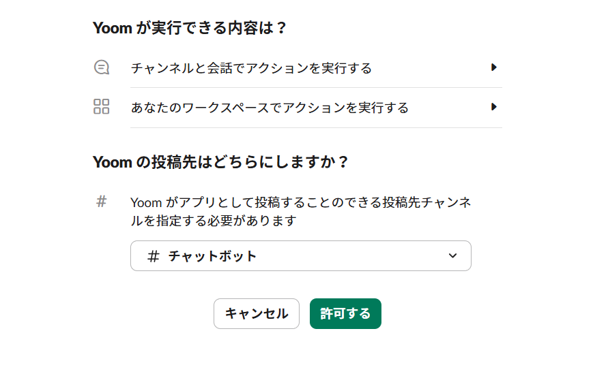Click the divider below the workspace actions row
608x376 pixels.
[316, 127]
